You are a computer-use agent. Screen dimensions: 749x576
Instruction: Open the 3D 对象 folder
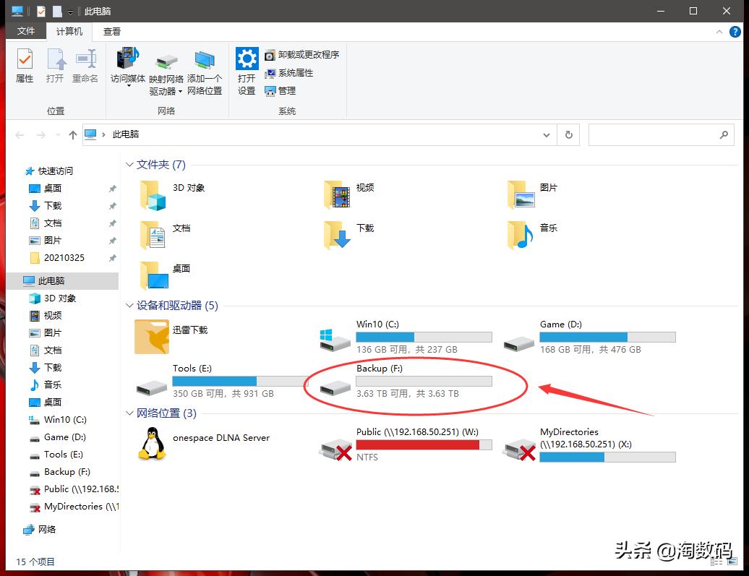pyautogui.click(x=173, y=195)
